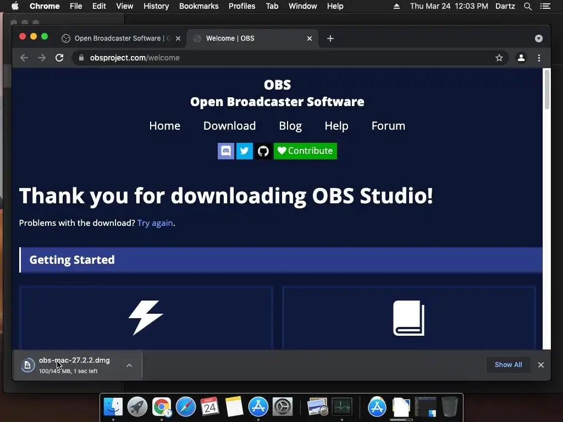This screenshot has height=422, width=563.
Task: Close the downloads bar
Action: click(541, 365)
